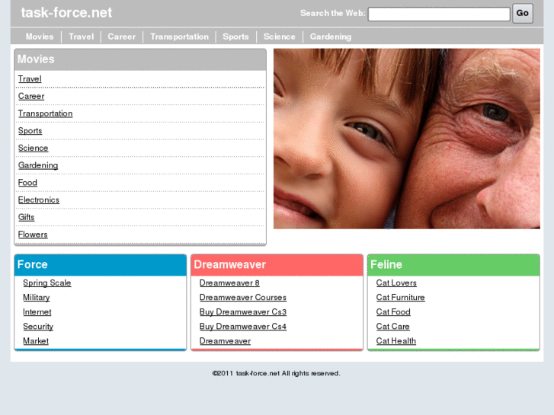The height and width of the screenshot is (415, 554).
Task: Open the Dreamweaver 8 link
Action: (x=229, y=283)
